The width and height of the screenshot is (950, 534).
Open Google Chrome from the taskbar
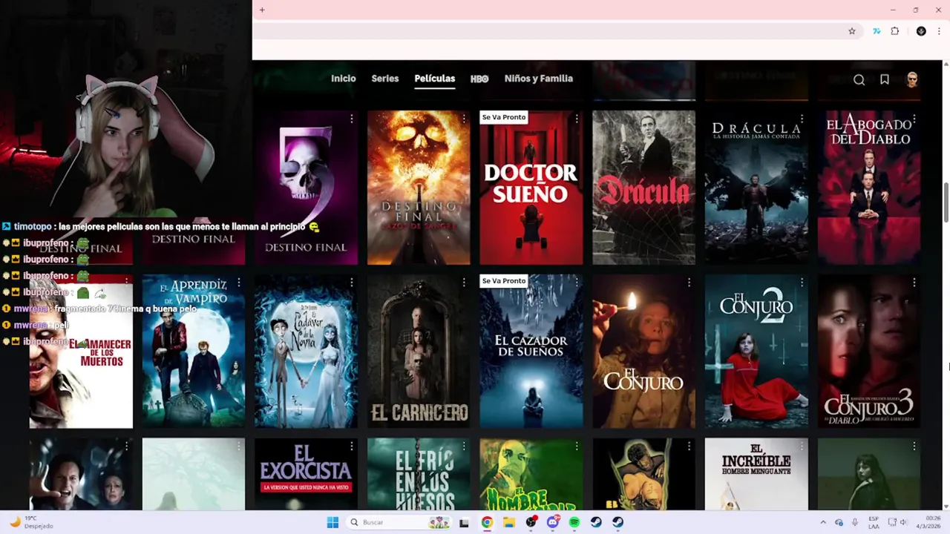coord(487,522)
